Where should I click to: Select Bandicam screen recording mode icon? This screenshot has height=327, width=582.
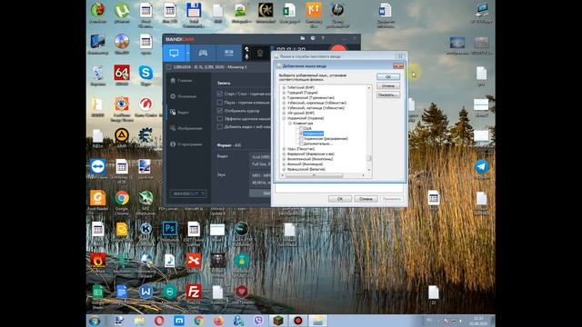click(174, 54)
